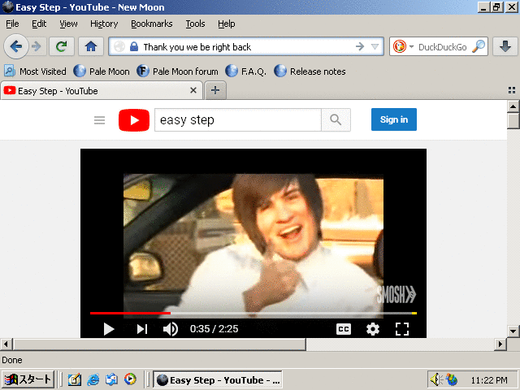The image size is (520, 390).
Task: Skip to the next video
Action: click(142, 329)
